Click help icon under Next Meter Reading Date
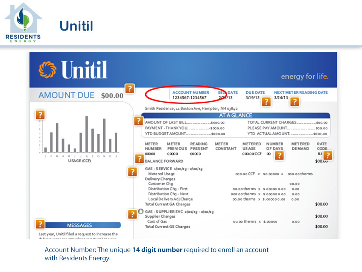Viewport: 362px width, 272px height. (295, 102)
